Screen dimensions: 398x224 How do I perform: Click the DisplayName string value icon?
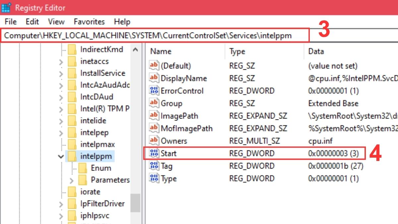pyautogui.click(x=154, y=78)
